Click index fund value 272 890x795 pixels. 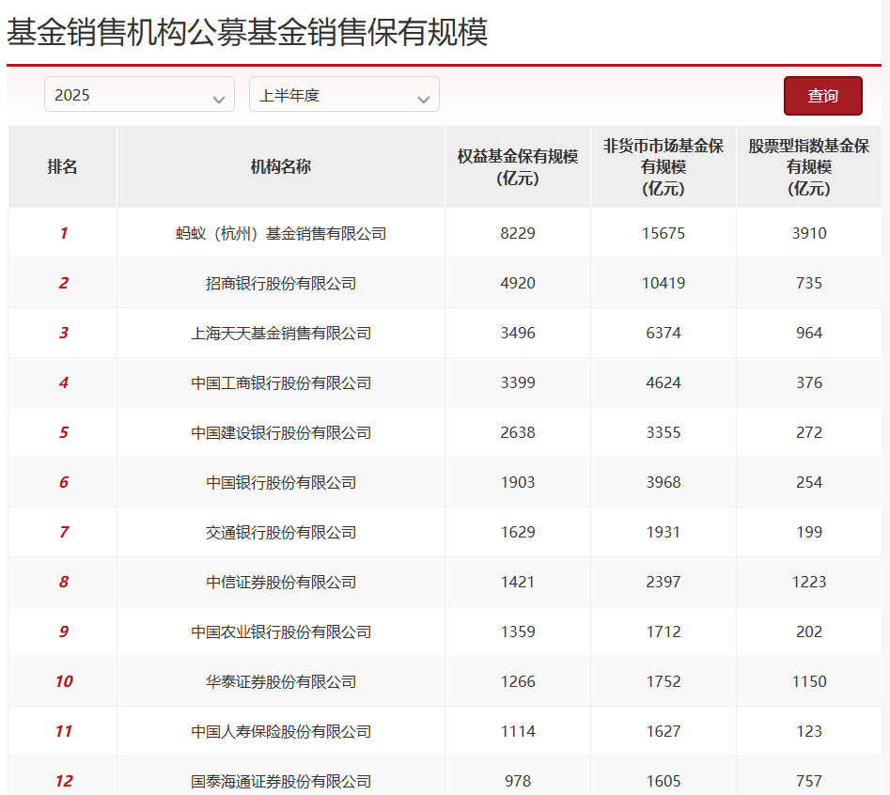point(809,433)
